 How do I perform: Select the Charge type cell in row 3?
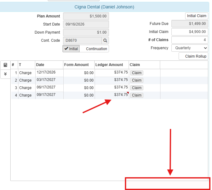pos(27,88)
